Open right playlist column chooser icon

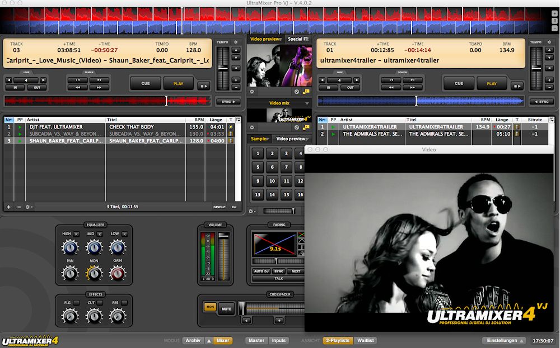(x=552, y=120)
